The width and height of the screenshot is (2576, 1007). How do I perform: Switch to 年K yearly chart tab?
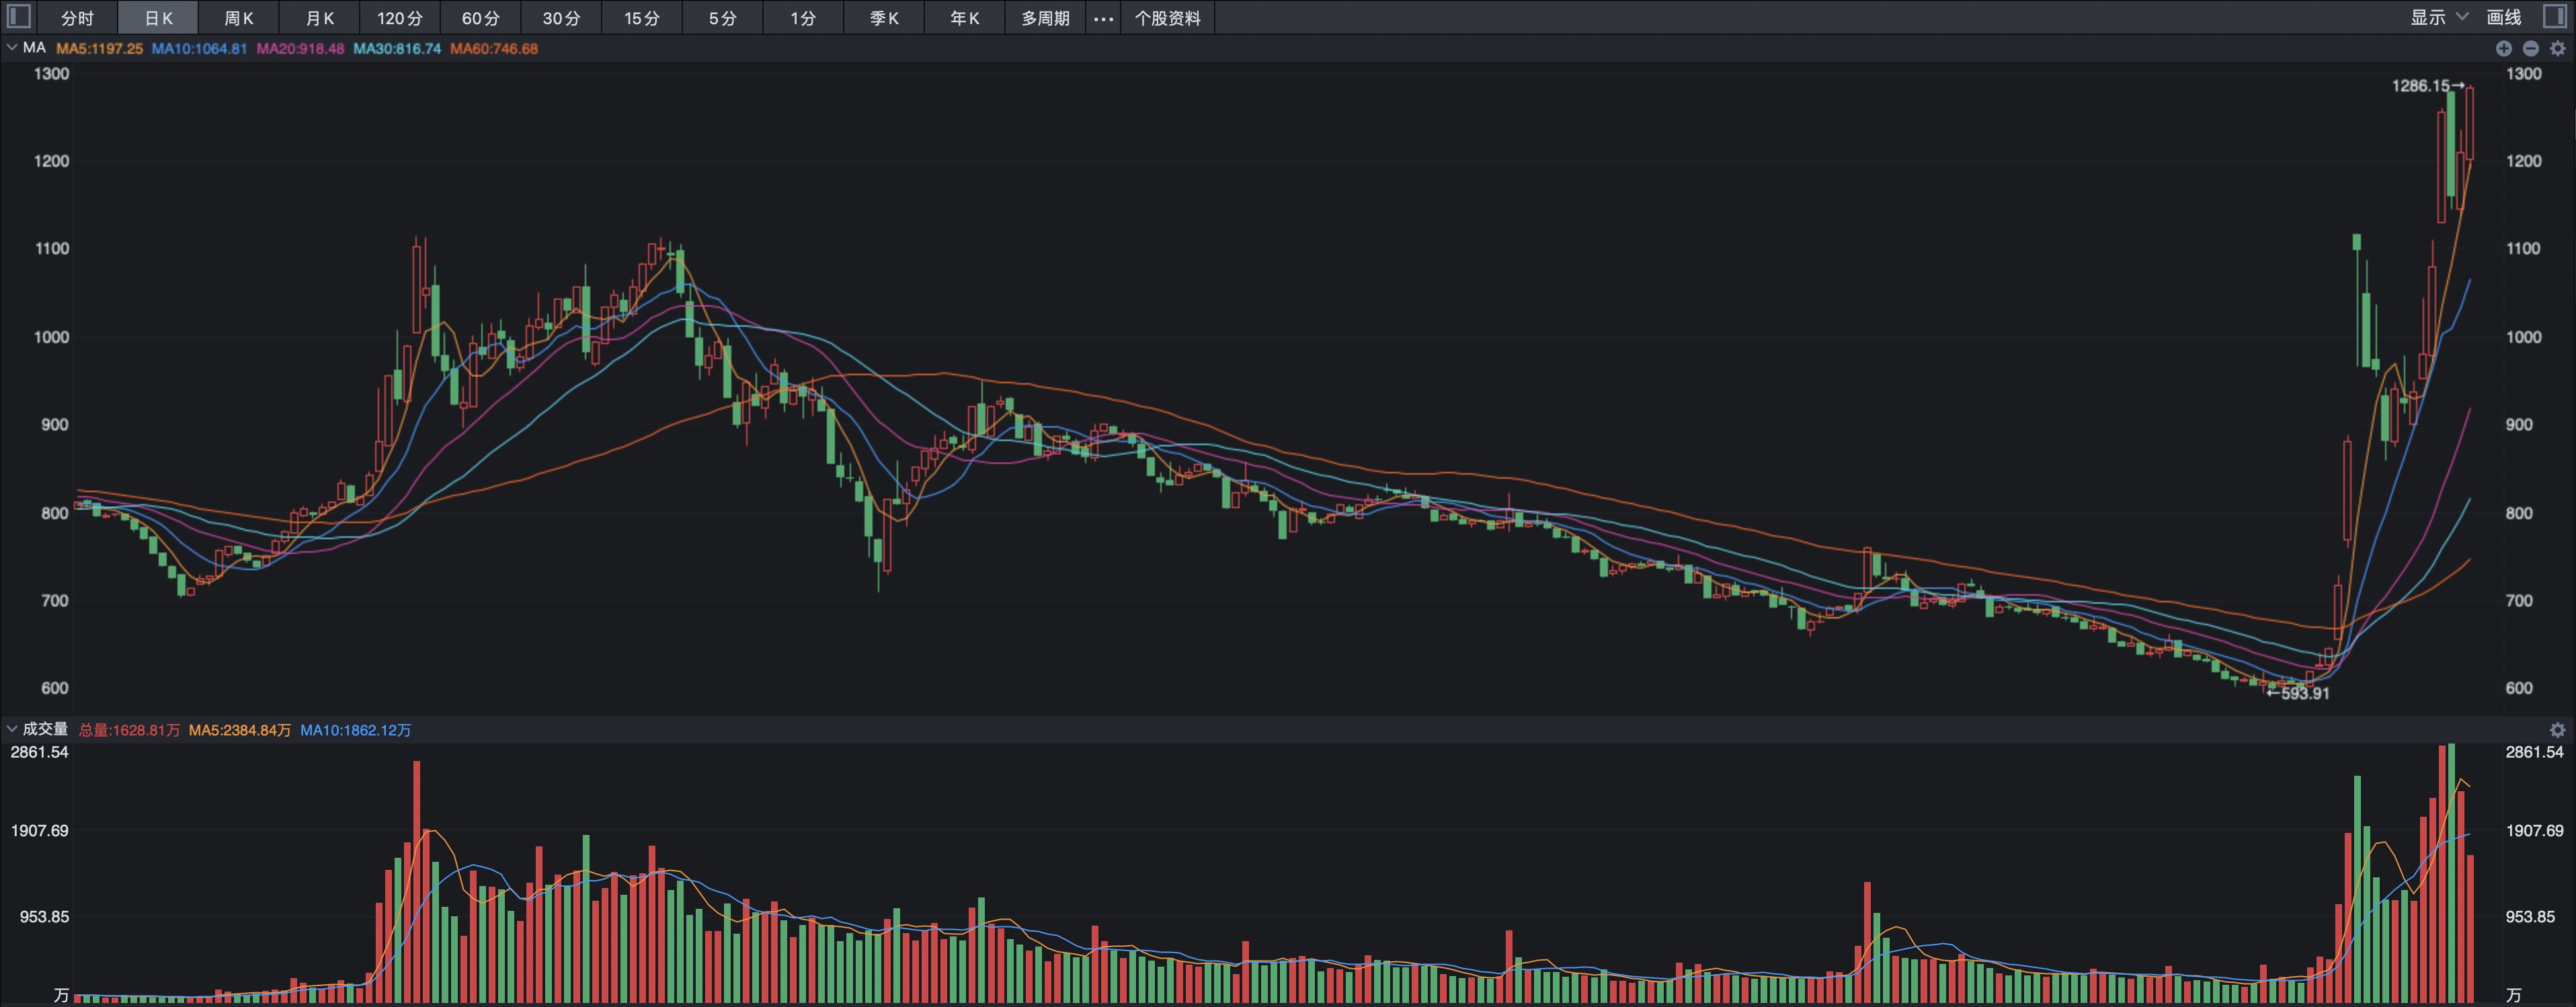pos(964,18)
